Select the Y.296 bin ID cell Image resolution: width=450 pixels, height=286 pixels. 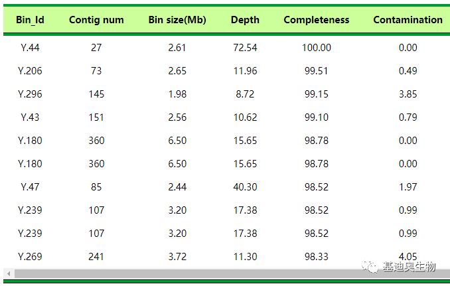coord(30,94)
